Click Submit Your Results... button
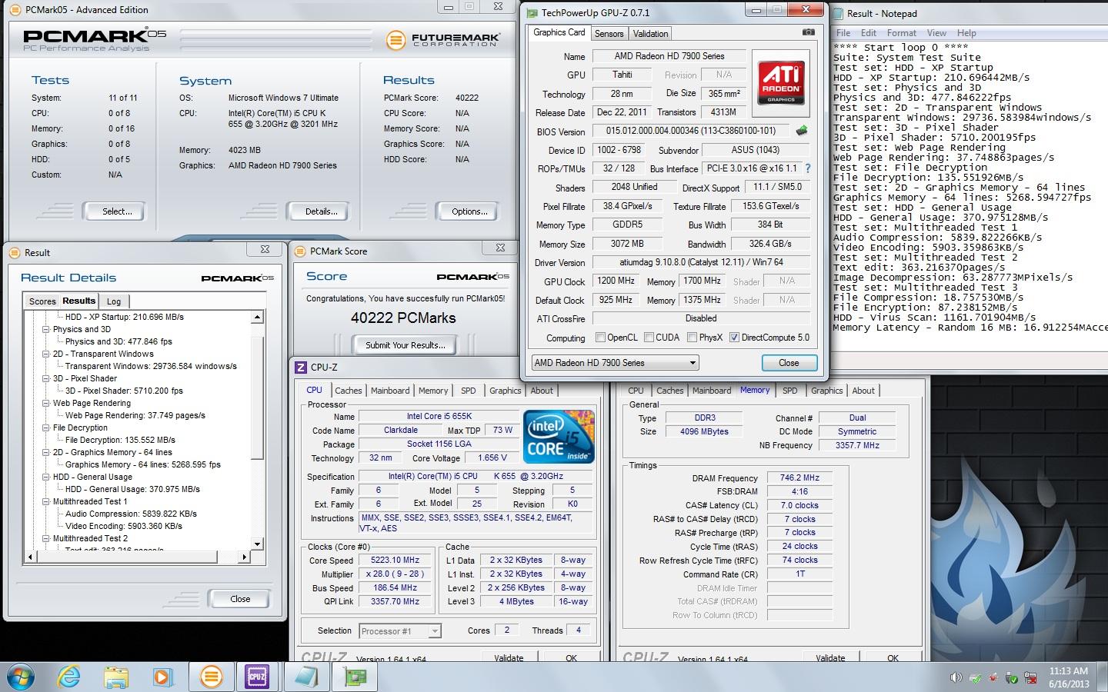Image resolution: width=1108 pixels, height=692 pixels. [405, 345]
